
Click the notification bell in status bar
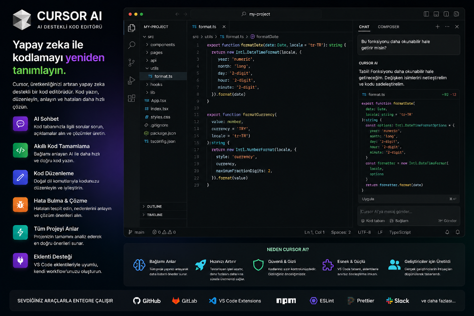(x=458, y=232)
